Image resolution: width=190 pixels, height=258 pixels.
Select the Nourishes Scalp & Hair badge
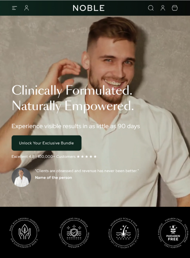pos(123,233)
